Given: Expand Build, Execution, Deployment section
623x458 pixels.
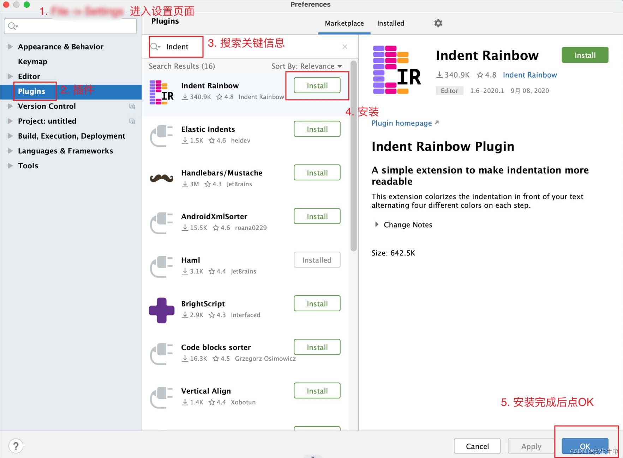Looking at the screenshot, I should click(x=10, y=135).
